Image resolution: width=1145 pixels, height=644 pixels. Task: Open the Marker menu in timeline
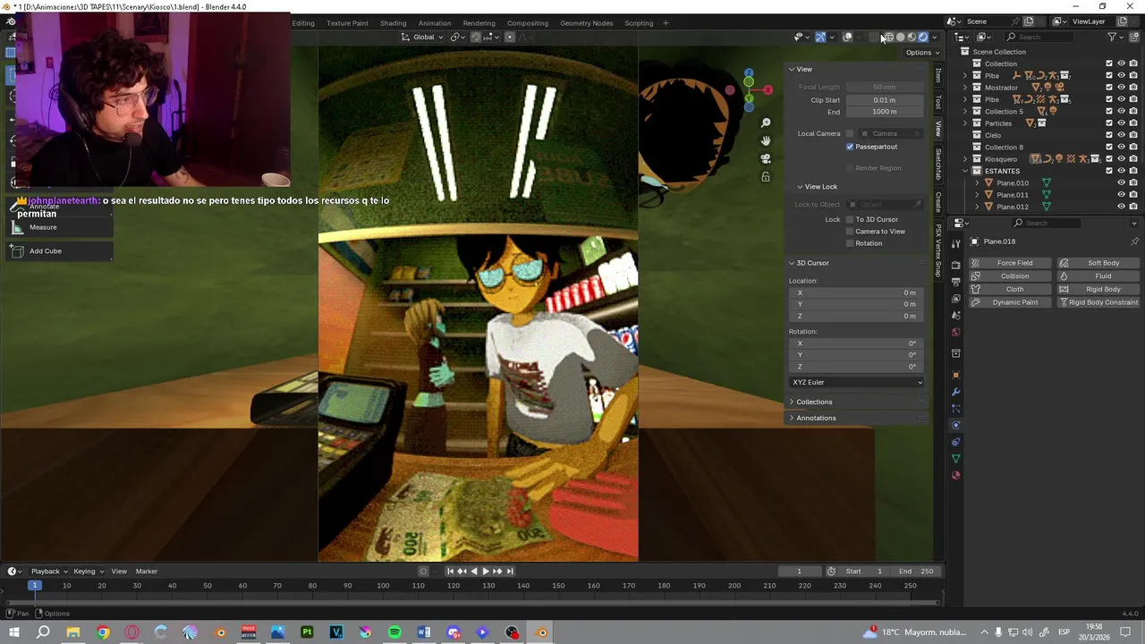click(147, 572)
